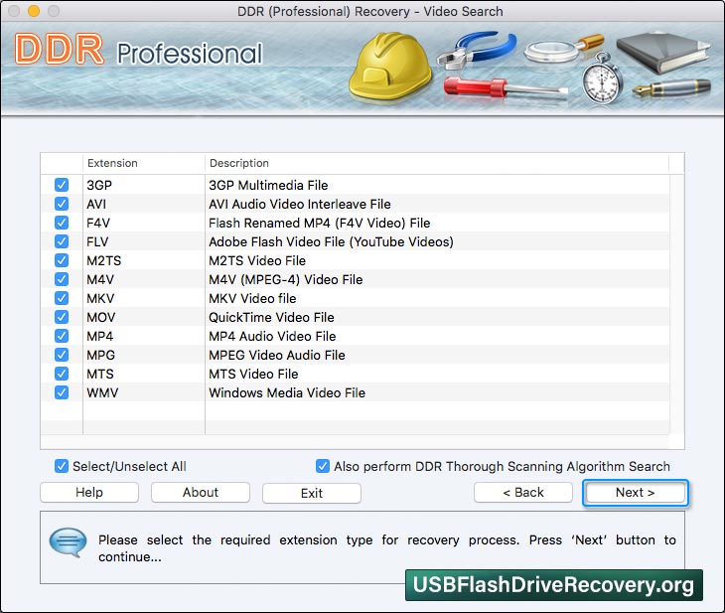Select 'Adobe Flash Video File (YouTube Videos)'
This screenshot has height=613, width=725.
click(x=331, y=242)
